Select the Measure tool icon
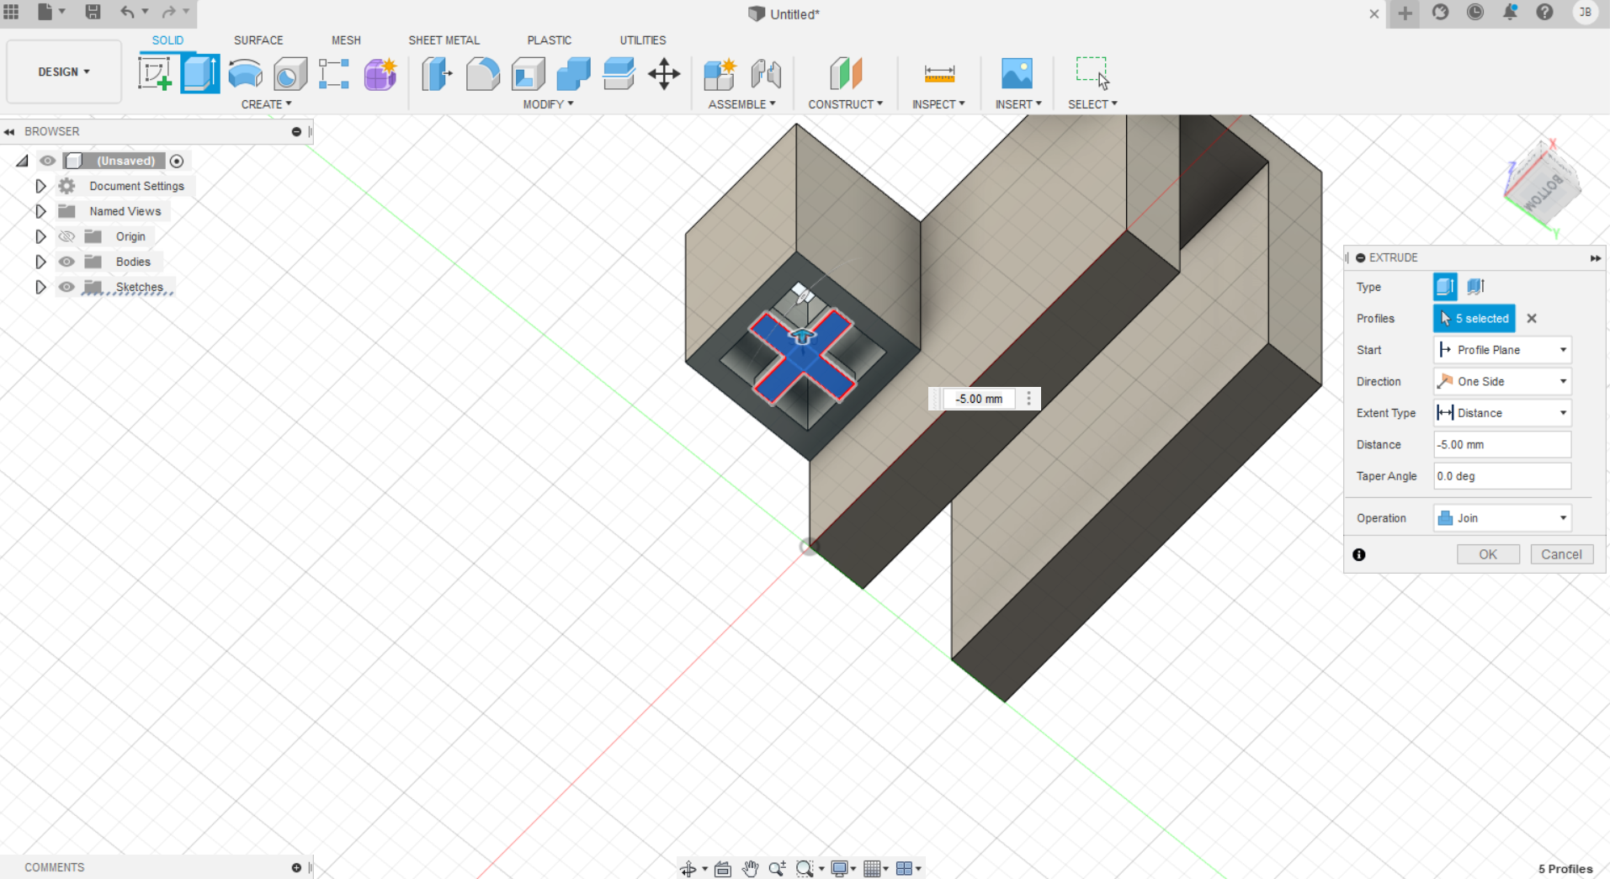The width and height of the screenshot is (1610, 879). click(939, 74)
